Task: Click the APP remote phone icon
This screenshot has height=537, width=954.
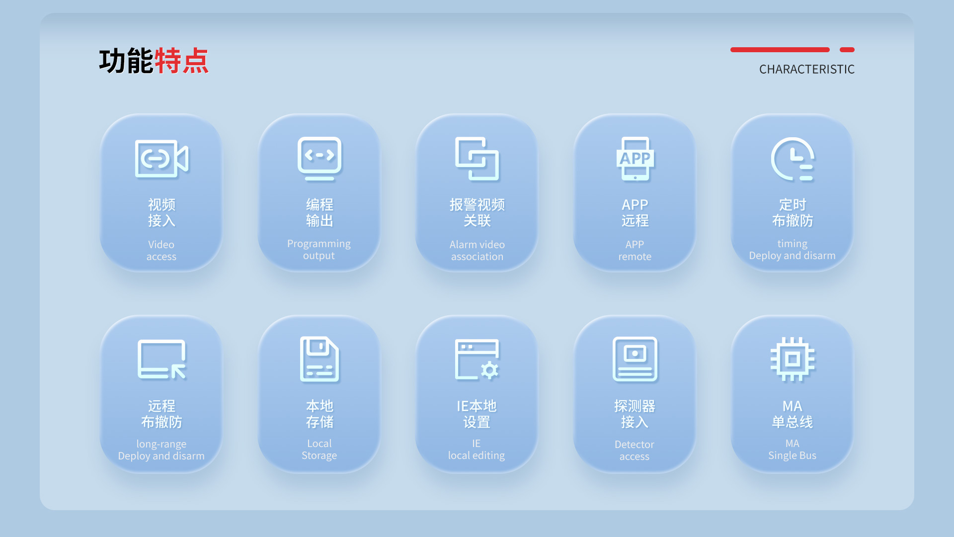Action: [x=635, y=159]
